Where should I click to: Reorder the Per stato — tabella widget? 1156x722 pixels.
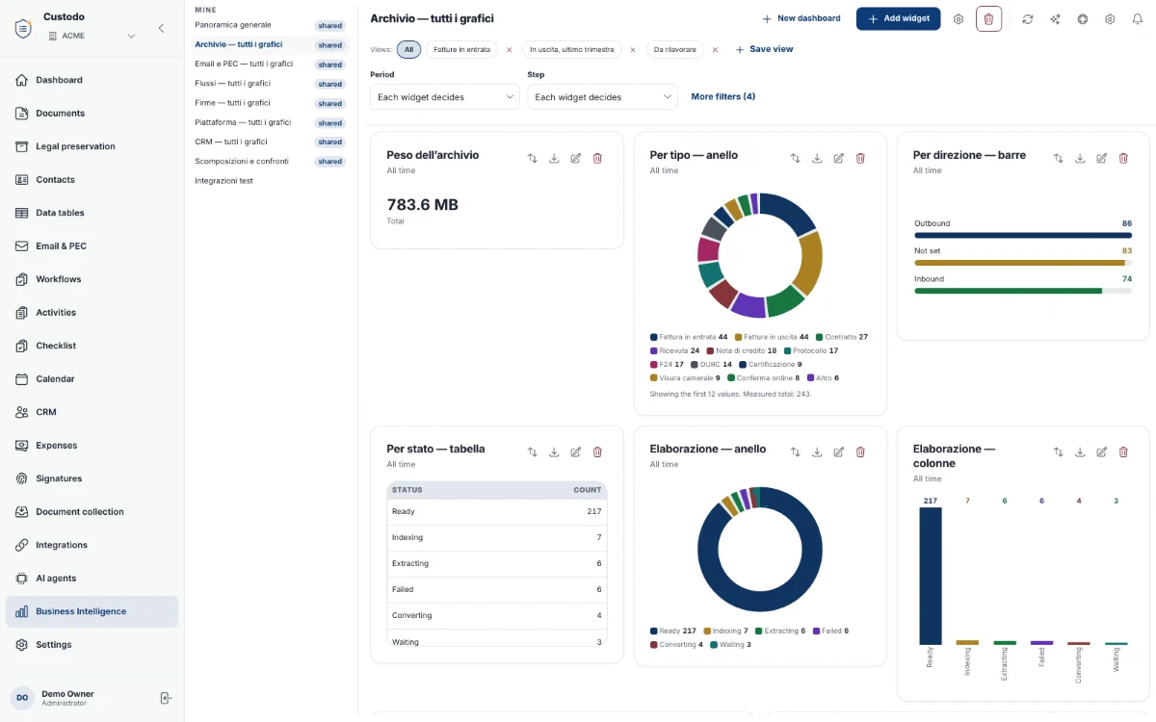coord(532,452)
